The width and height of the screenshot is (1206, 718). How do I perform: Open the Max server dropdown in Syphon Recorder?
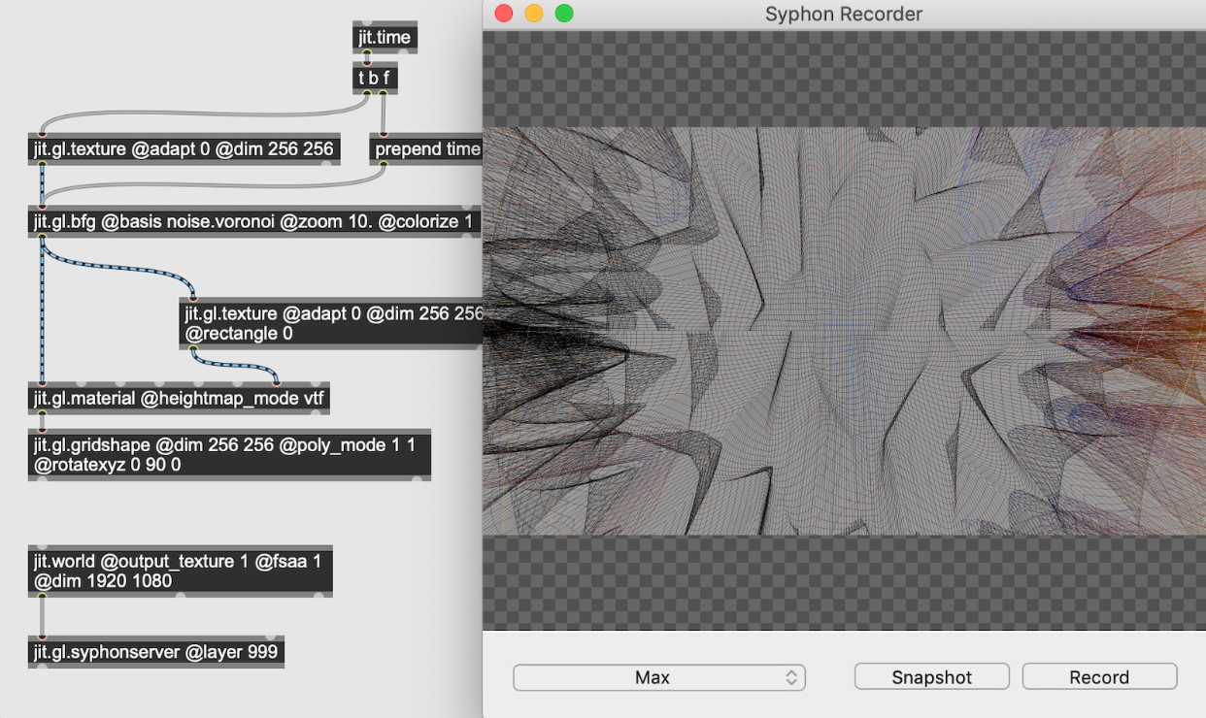pos(659,677)
